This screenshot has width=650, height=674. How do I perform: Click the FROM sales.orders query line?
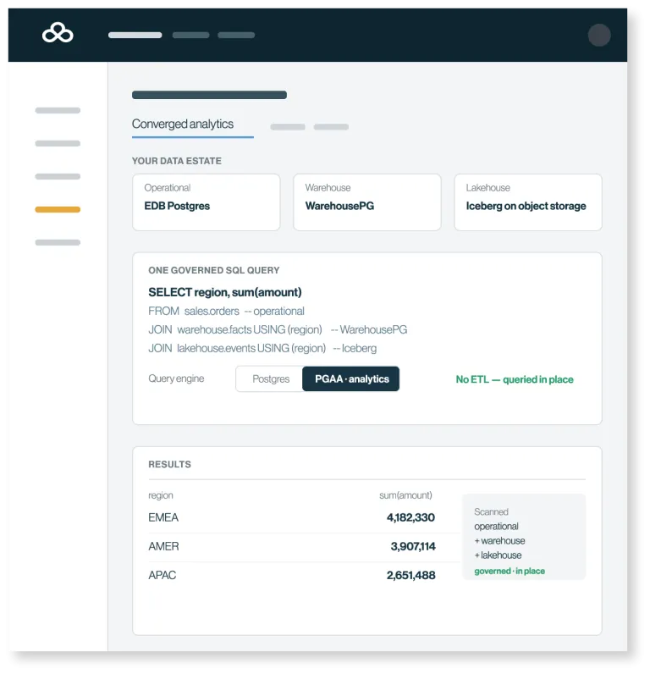pyautogui.click(x=226, y=311)
